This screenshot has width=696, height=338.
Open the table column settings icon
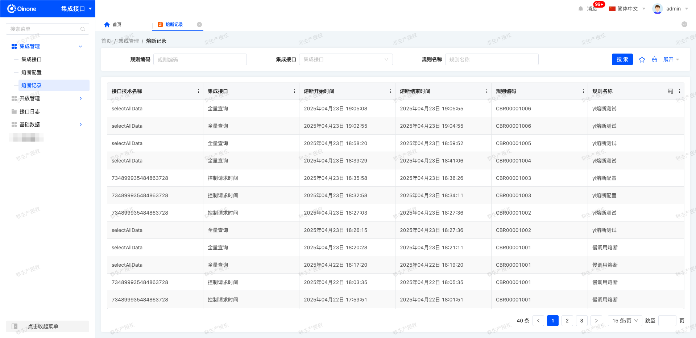pyautogui.click(x=671, y=91)
